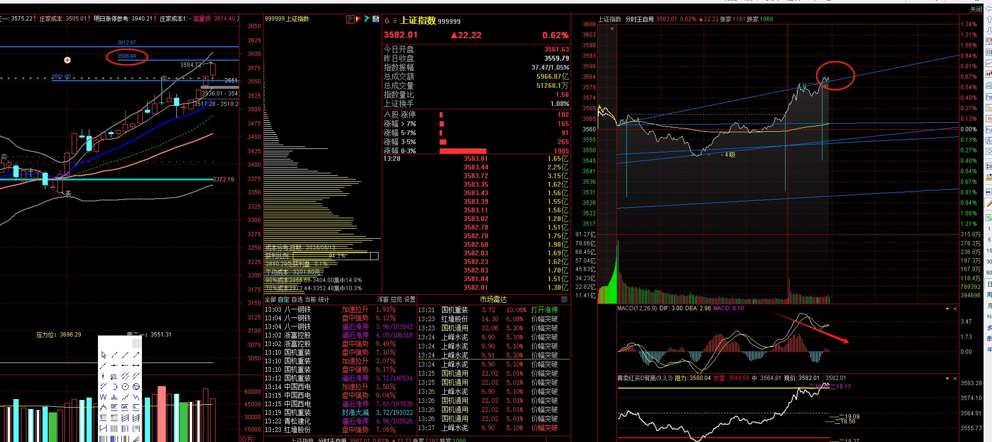Open the green list menu beside 上证指数
This screenshot has height=442, width=992.
[x=395, y=21]
